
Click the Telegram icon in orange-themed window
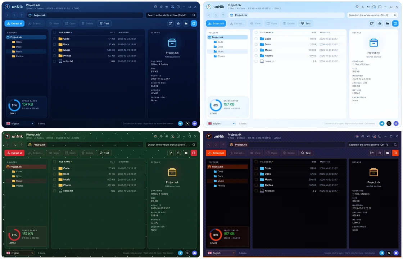pyautogui.click(x=382, y=253)
